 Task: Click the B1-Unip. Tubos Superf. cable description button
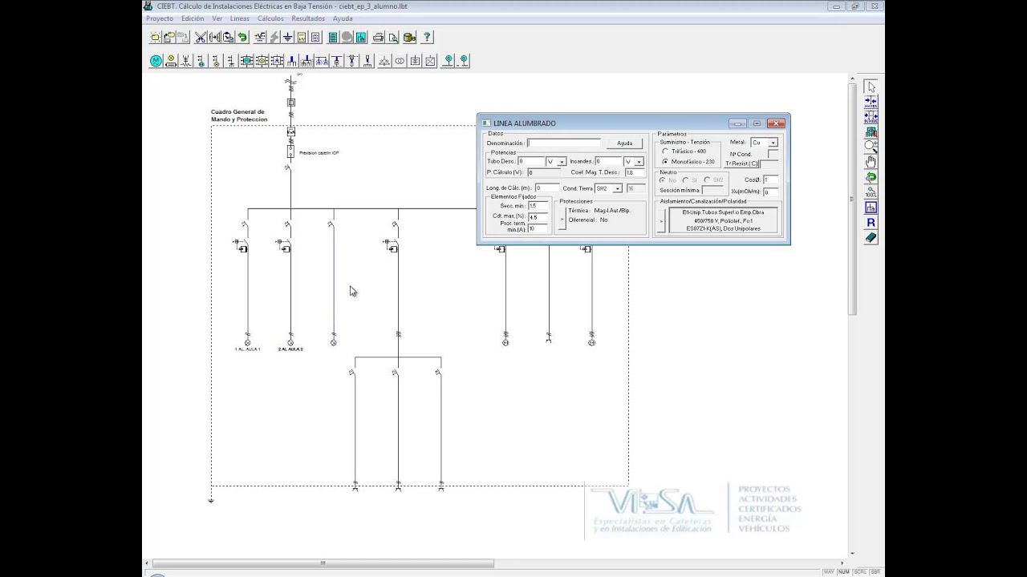(723, 220)
